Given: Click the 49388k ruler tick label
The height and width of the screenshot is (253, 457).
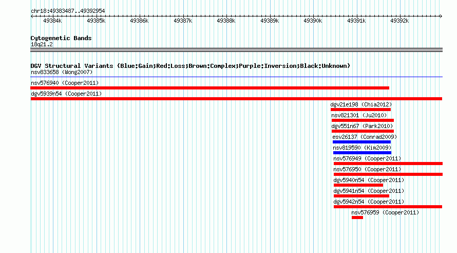Looking at the screenshot, I should 226,21.
